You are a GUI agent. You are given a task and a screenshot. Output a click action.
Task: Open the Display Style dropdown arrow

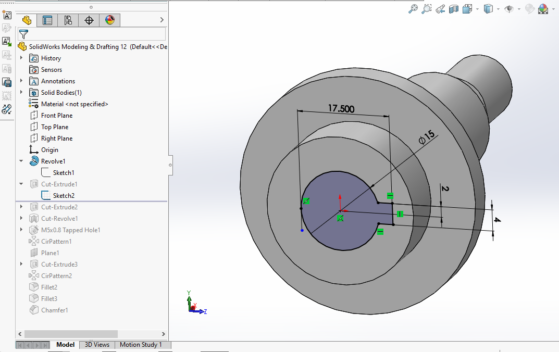(498, 9)
